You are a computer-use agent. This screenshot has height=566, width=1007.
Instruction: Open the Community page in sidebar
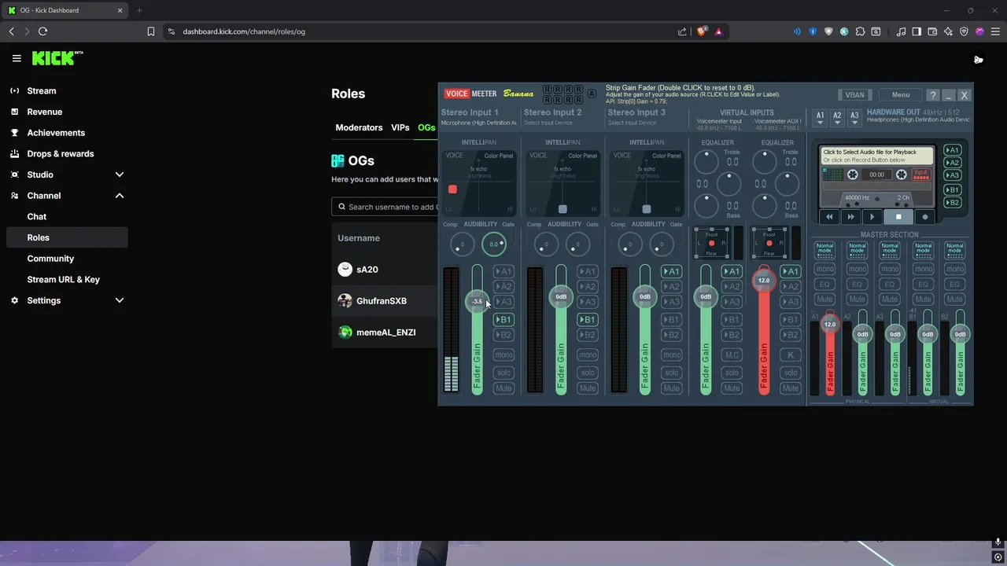point(50,259)
